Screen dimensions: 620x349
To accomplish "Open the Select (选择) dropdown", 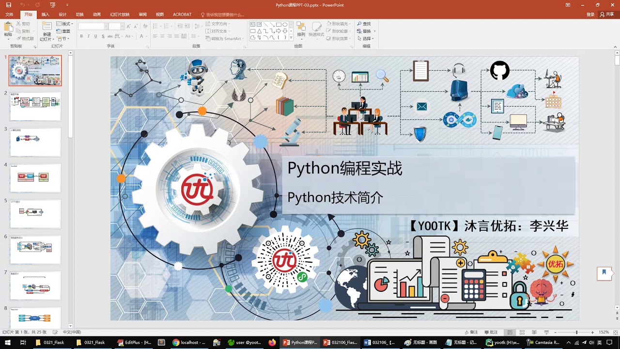I will click(366, 38).
